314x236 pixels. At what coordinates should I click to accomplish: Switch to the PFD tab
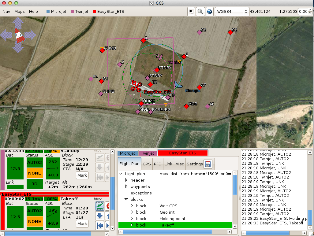pos(158,164)
